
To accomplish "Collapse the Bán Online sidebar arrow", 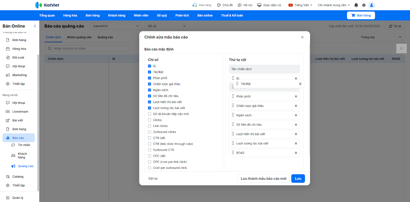I will click(35, 26).
